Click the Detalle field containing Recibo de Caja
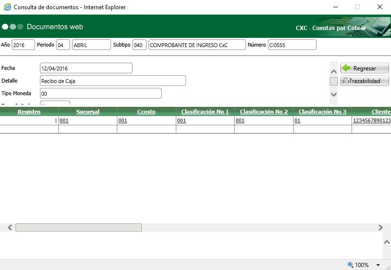Viewport: 391px width, 270px height. (x=112, y=81)
